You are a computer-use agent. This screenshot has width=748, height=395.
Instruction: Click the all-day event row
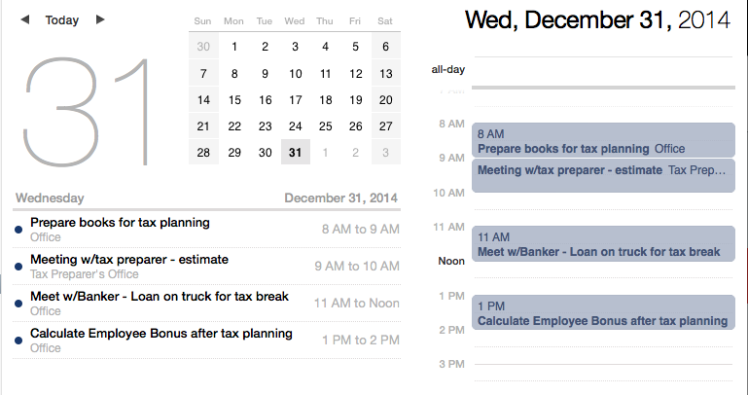tap(603, 69)
